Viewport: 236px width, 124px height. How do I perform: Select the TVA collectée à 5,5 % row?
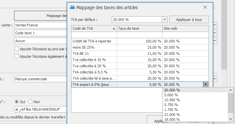click(140, 72)
